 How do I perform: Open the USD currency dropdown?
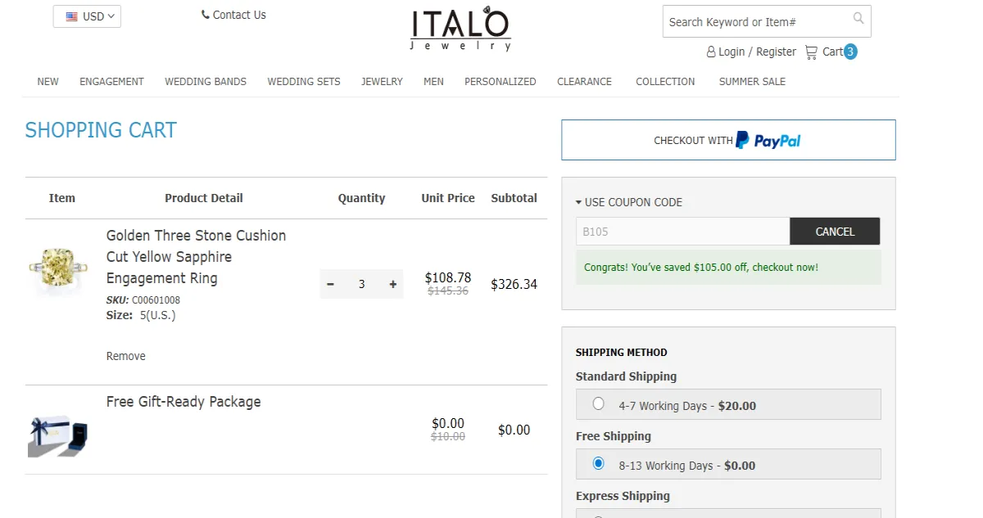click(x=87, y=16)
